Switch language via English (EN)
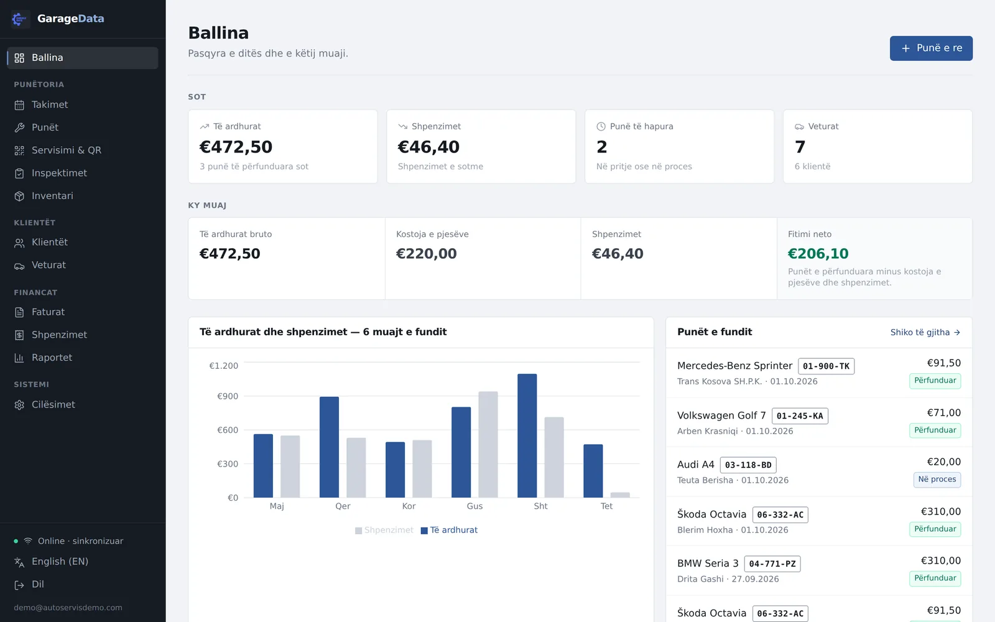The width and height of the screenshot is (995, 622). [x=83, y=562]
